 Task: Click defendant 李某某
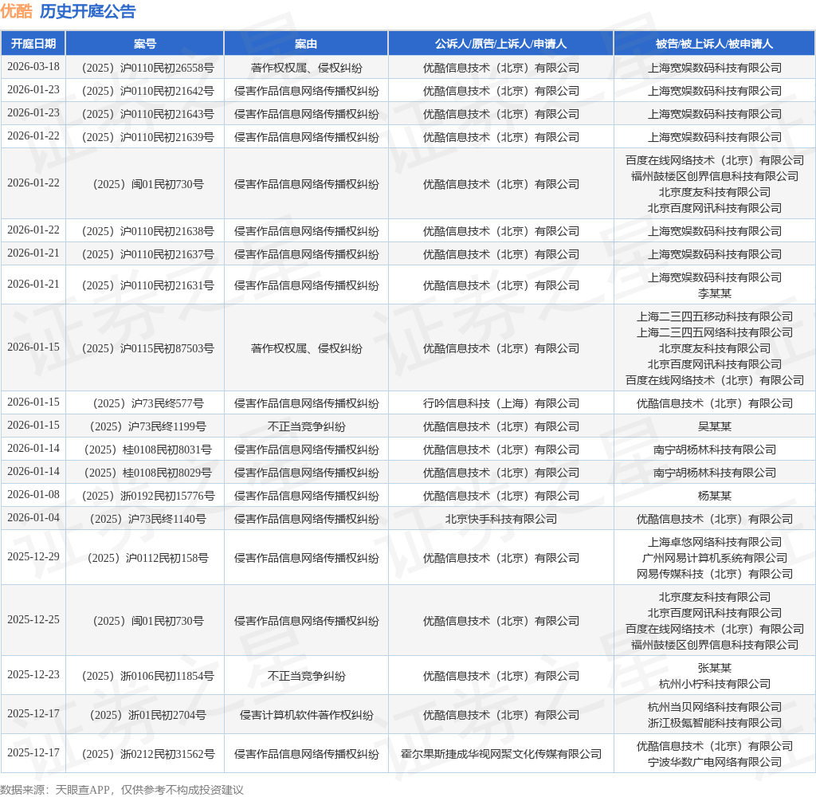(715, 293)
